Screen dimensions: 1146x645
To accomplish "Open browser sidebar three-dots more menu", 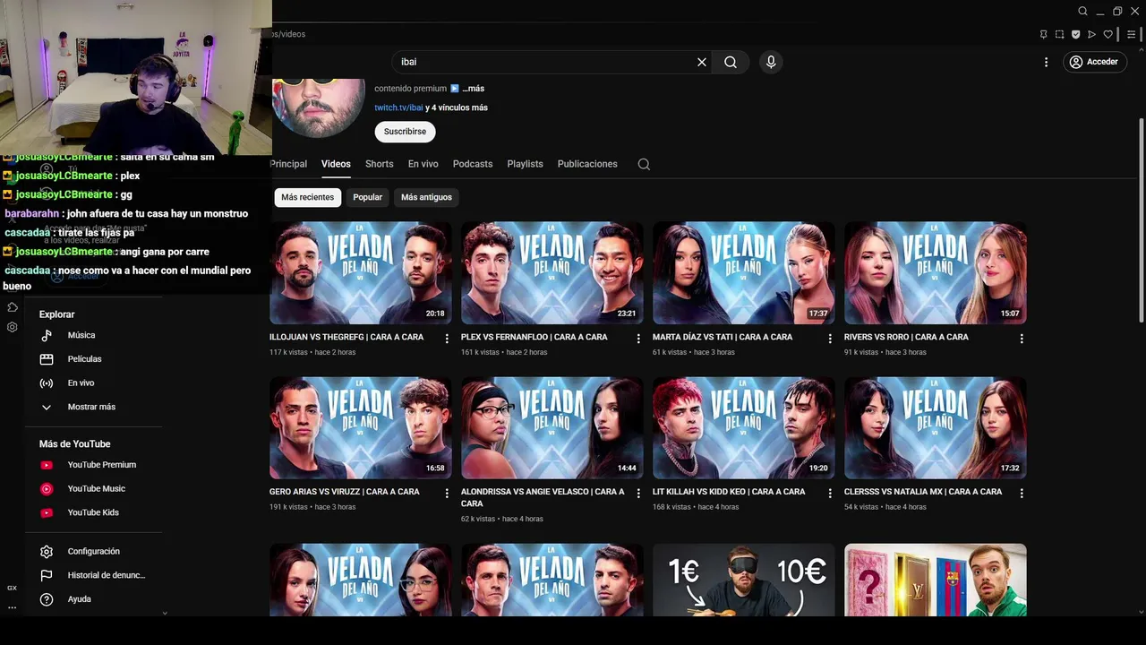I will [13, 607].
